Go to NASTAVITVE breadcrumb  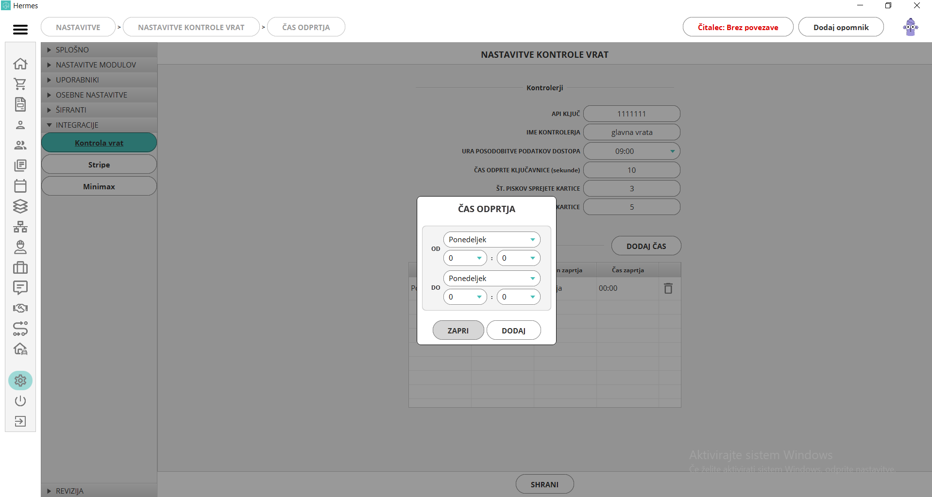pyautogui.click(x=78, y=27)
